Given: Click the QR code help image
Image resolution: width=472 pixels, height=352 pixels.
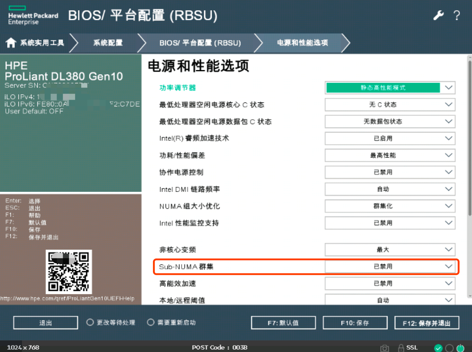Looking at the screenshot, I should pos(69,272).
